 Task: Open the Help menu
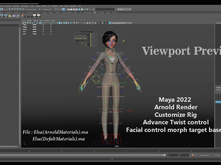79,6
